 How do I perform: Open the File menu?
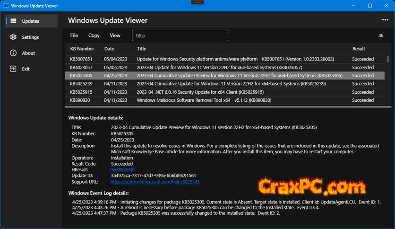click(74, 35)
